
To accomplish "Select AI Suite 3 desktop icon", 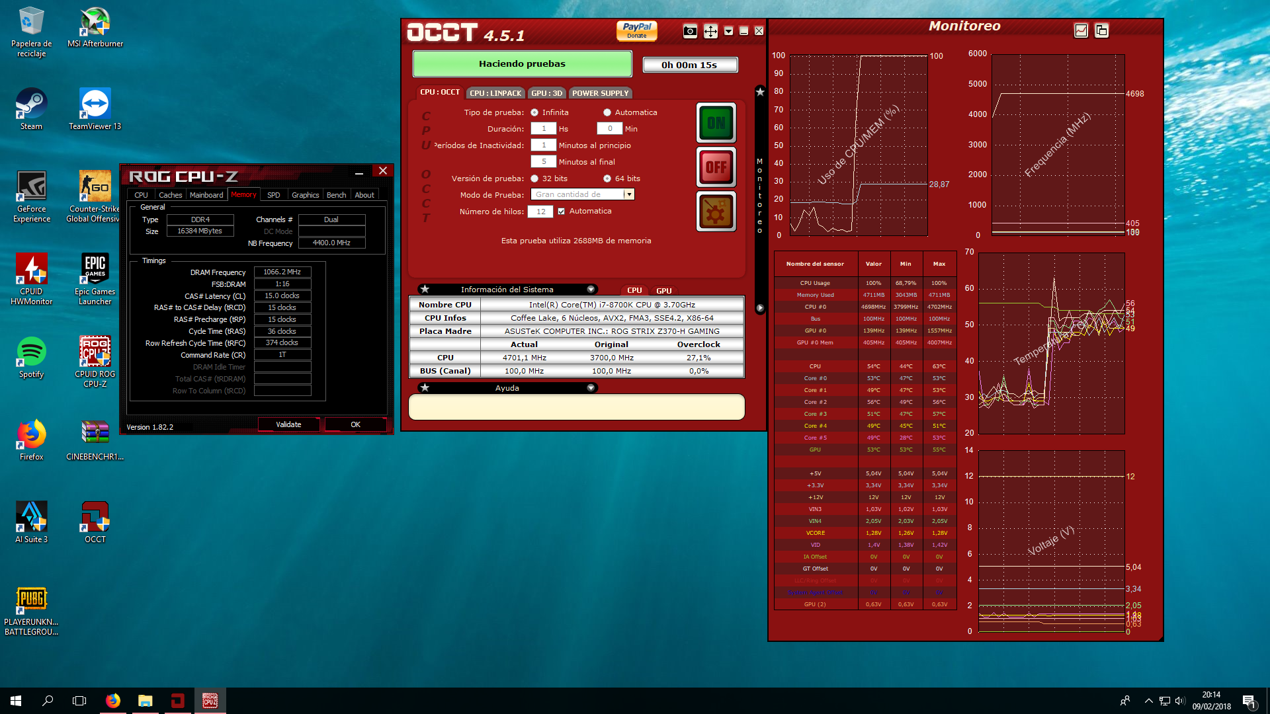I will click(x=31, y=523).
